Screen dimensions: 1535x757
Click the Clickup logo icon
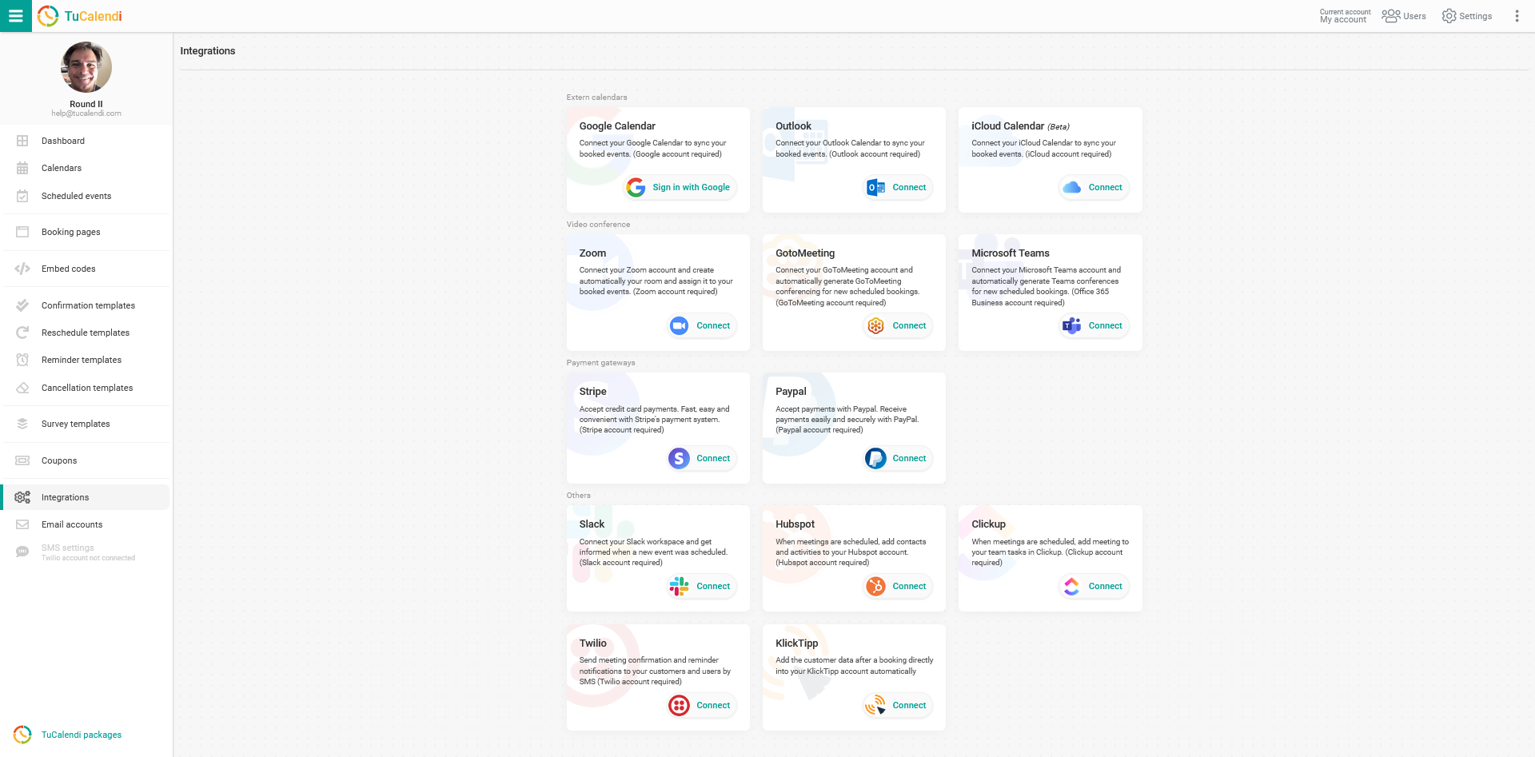click(x=1071, y=586)
